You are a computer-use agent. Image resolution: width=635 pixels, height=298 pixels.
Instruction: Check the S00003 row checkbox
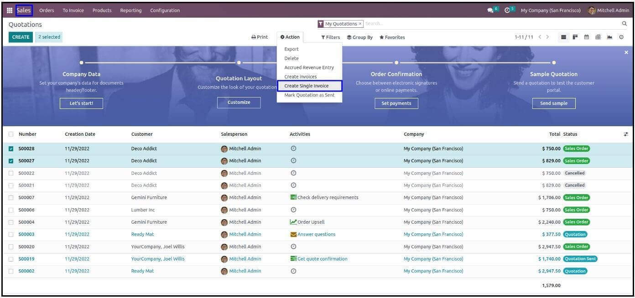11,234
